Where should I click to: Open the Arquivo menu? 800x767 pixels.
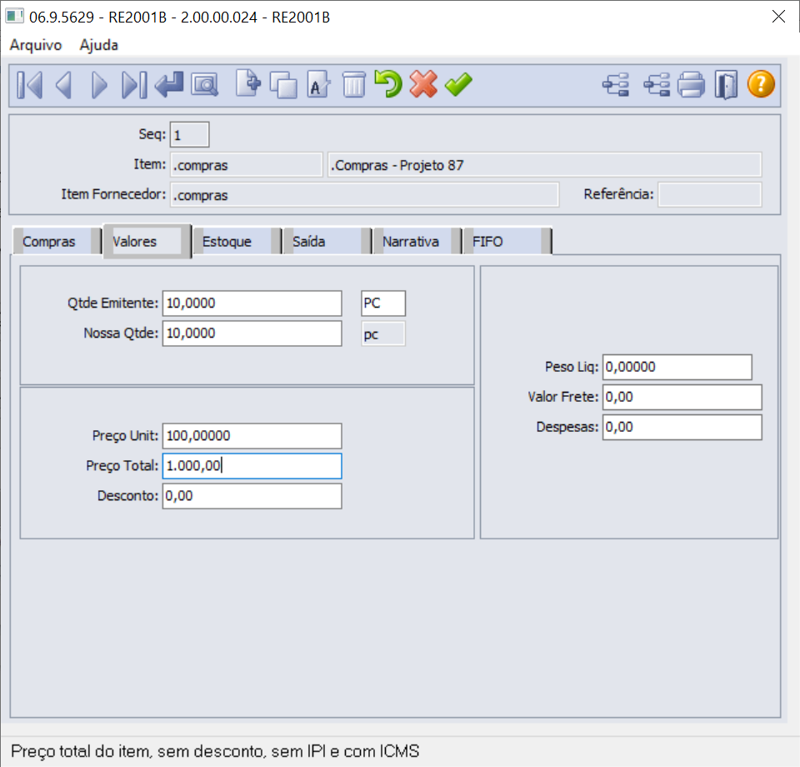pyautogui.click(x=36, y=45)
